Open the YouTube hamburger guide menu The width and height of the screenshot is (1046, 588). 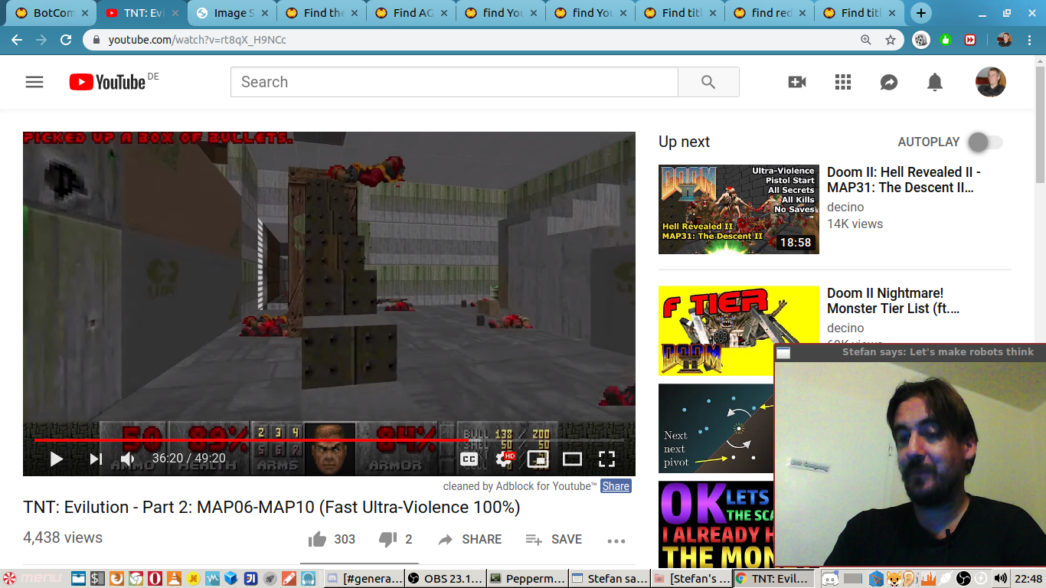click(34, 82)
